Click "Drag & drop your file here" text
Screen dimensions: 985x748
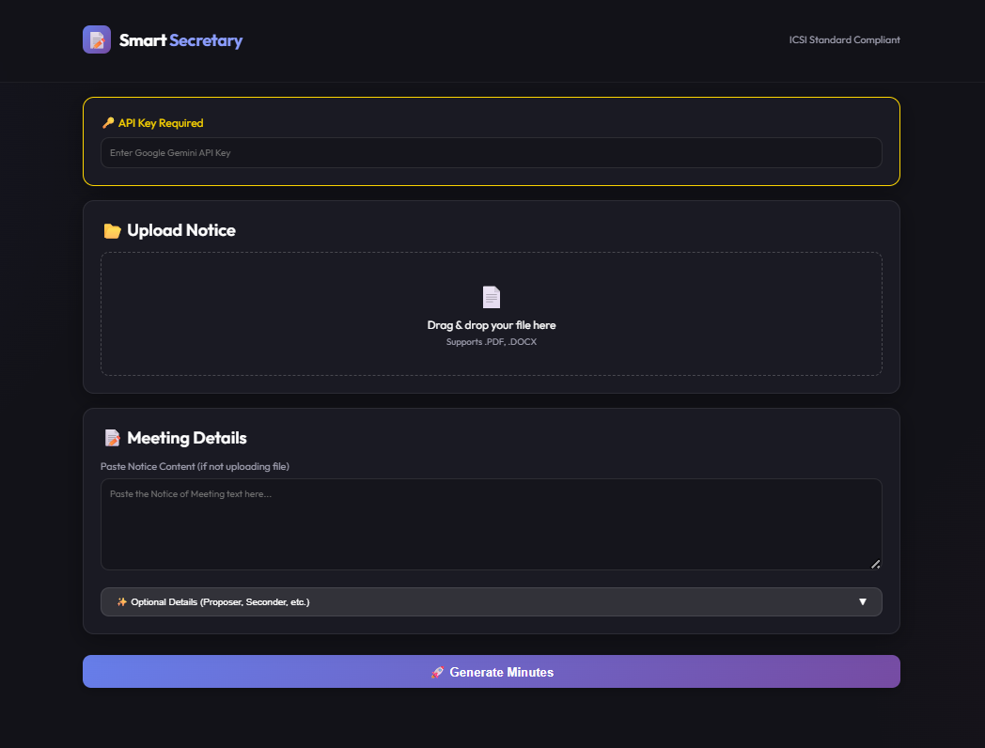(x=492, y=325)
